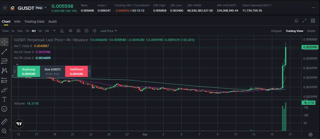Open the Info tab
The image size is (320, 139).
point(17,21)
